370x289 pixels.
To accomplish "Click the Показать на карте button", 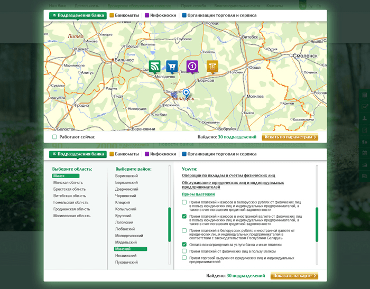I will tap(294, 276).
